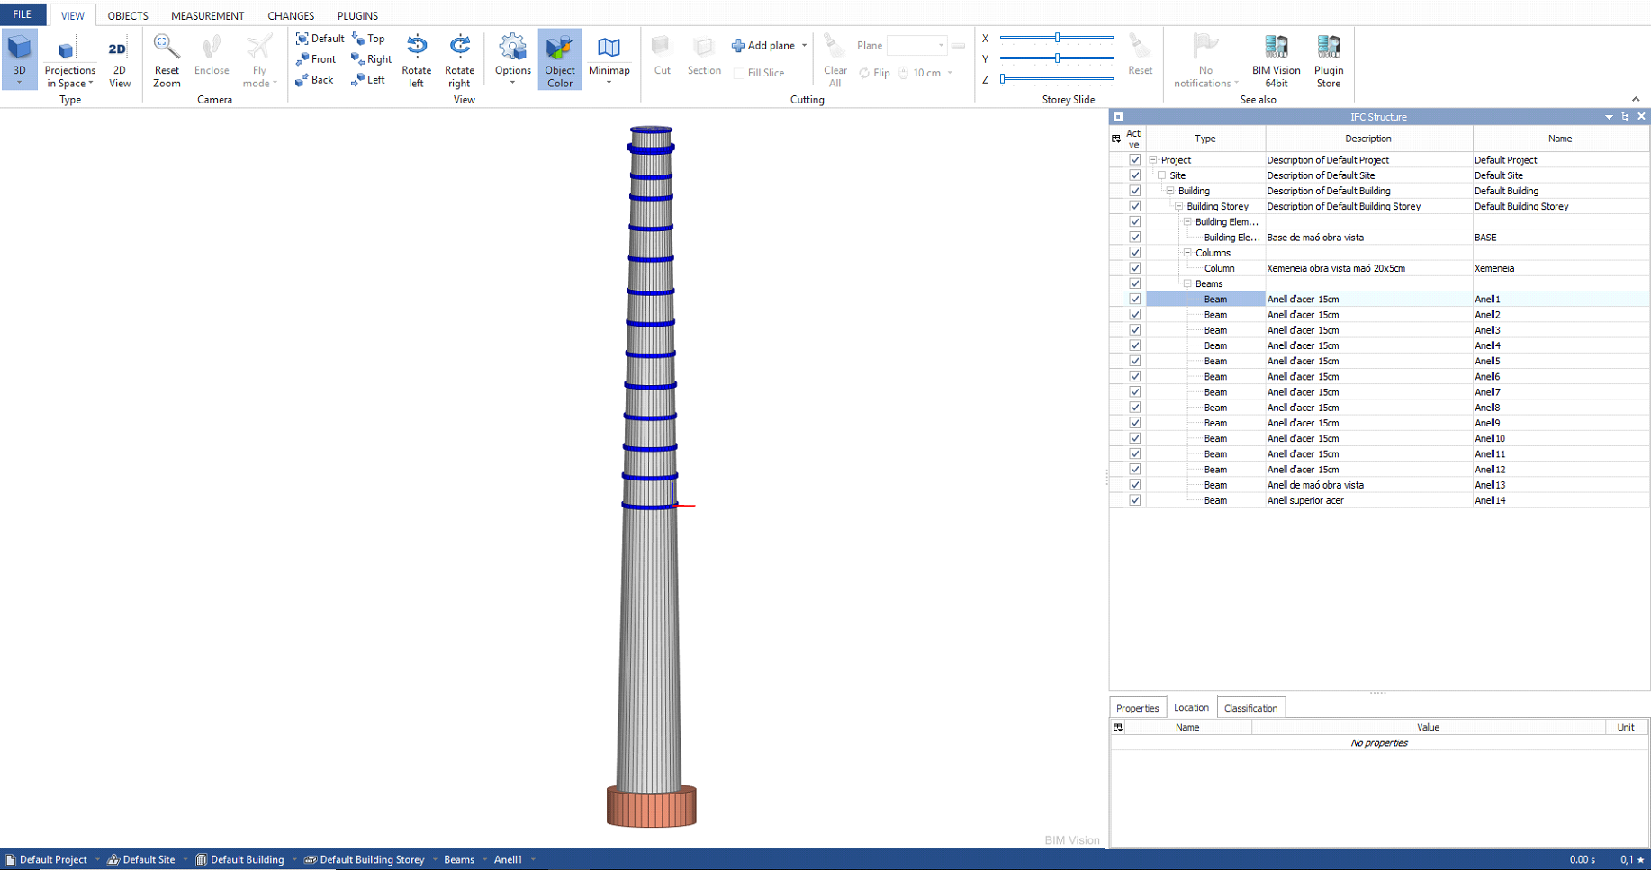Set camera to Front view

point(316,59)
